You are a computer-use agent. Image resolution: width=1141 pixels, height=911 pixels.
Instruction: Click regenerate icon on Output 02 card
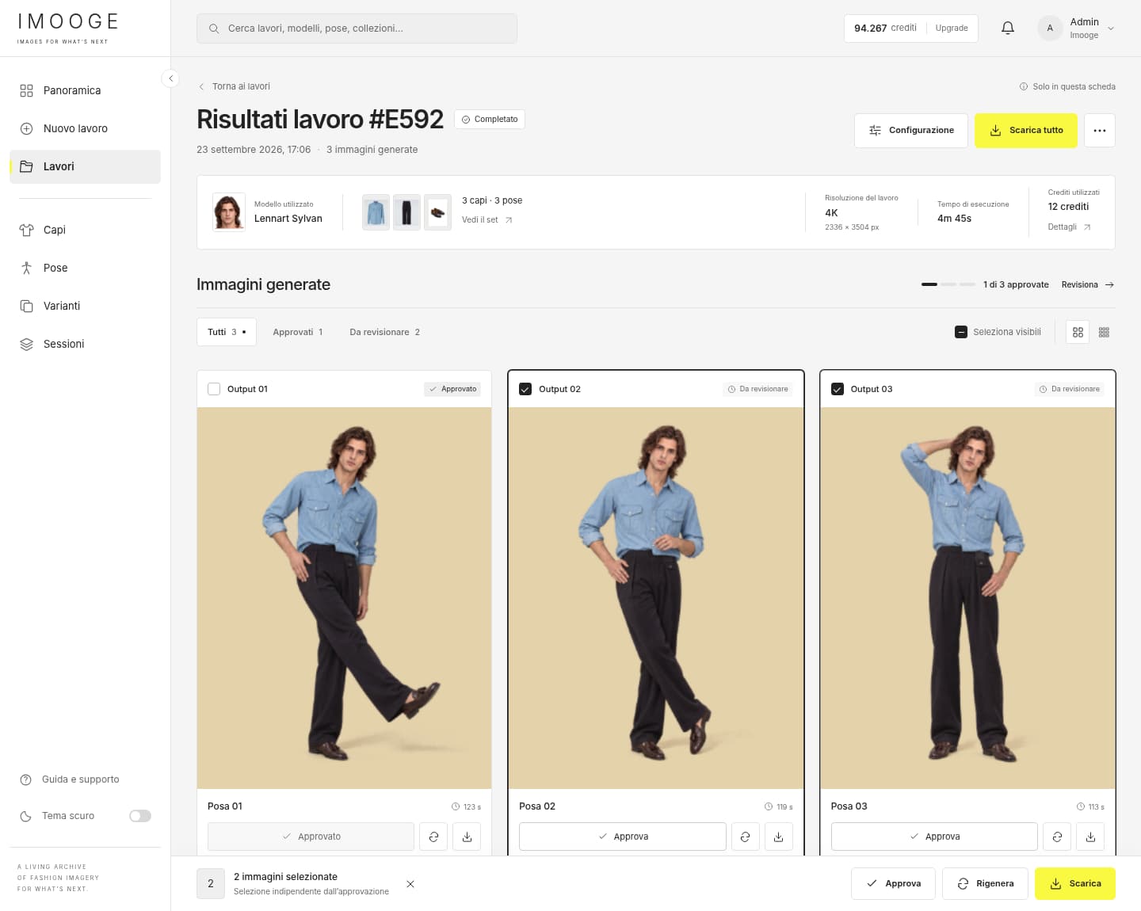746,837
